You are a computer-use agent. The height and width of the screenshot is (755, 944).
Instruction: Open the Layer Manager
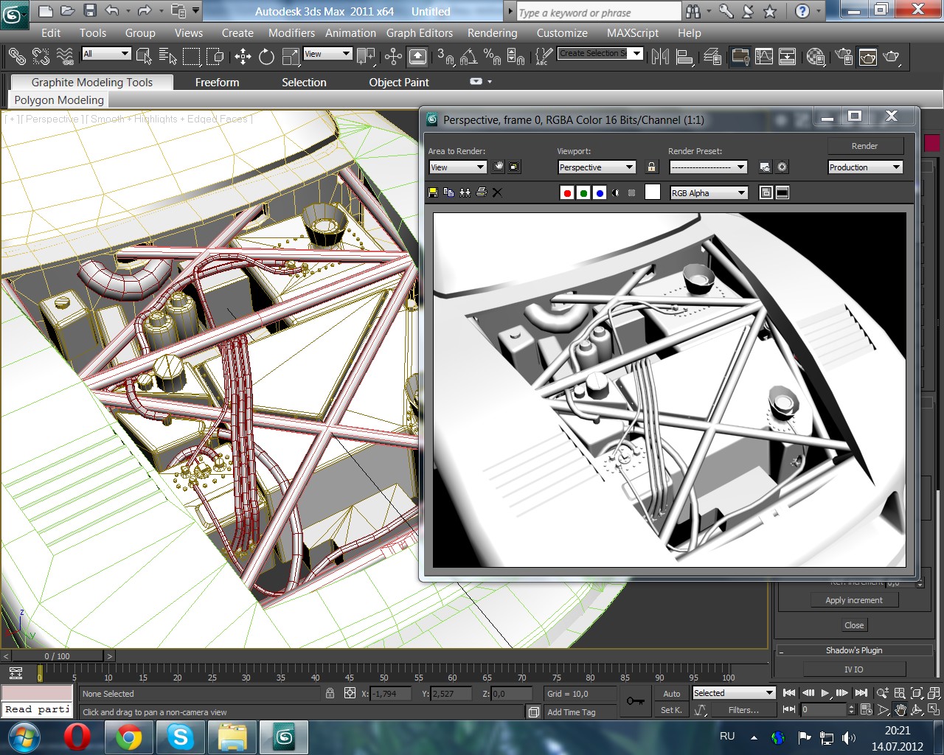click(712, 56)
